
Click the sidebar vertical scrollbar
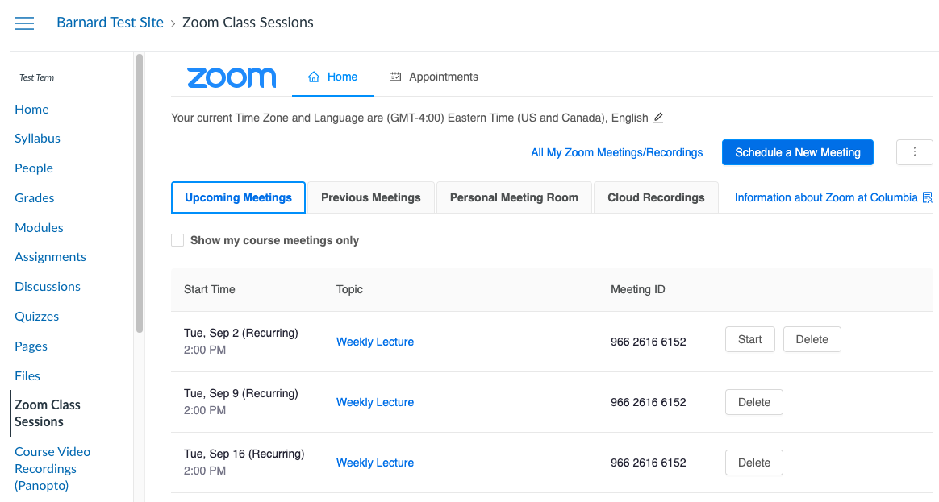coord(140,193)
